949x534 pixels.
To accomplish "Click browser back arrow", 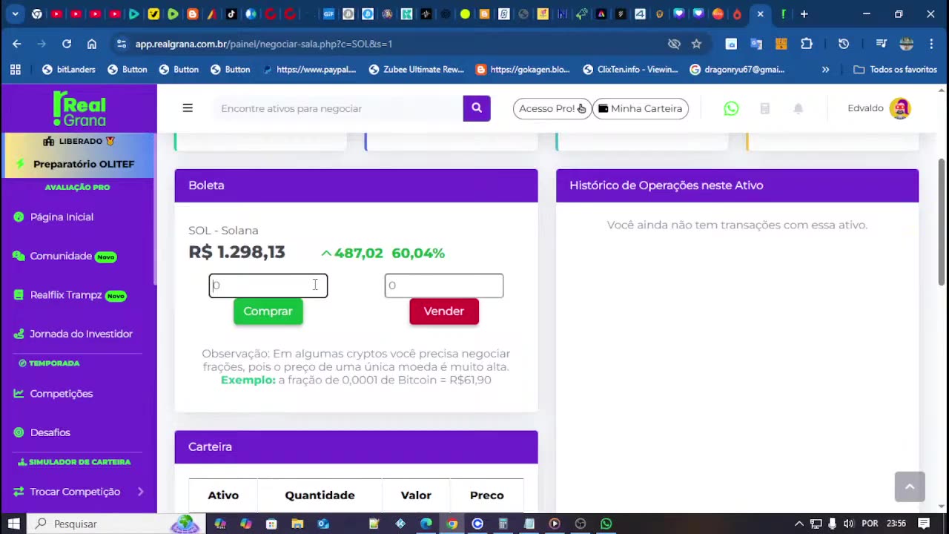I will [16, 44].
